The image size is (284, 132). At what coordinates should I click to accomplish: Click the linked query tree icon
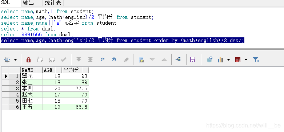coord(178,59)
